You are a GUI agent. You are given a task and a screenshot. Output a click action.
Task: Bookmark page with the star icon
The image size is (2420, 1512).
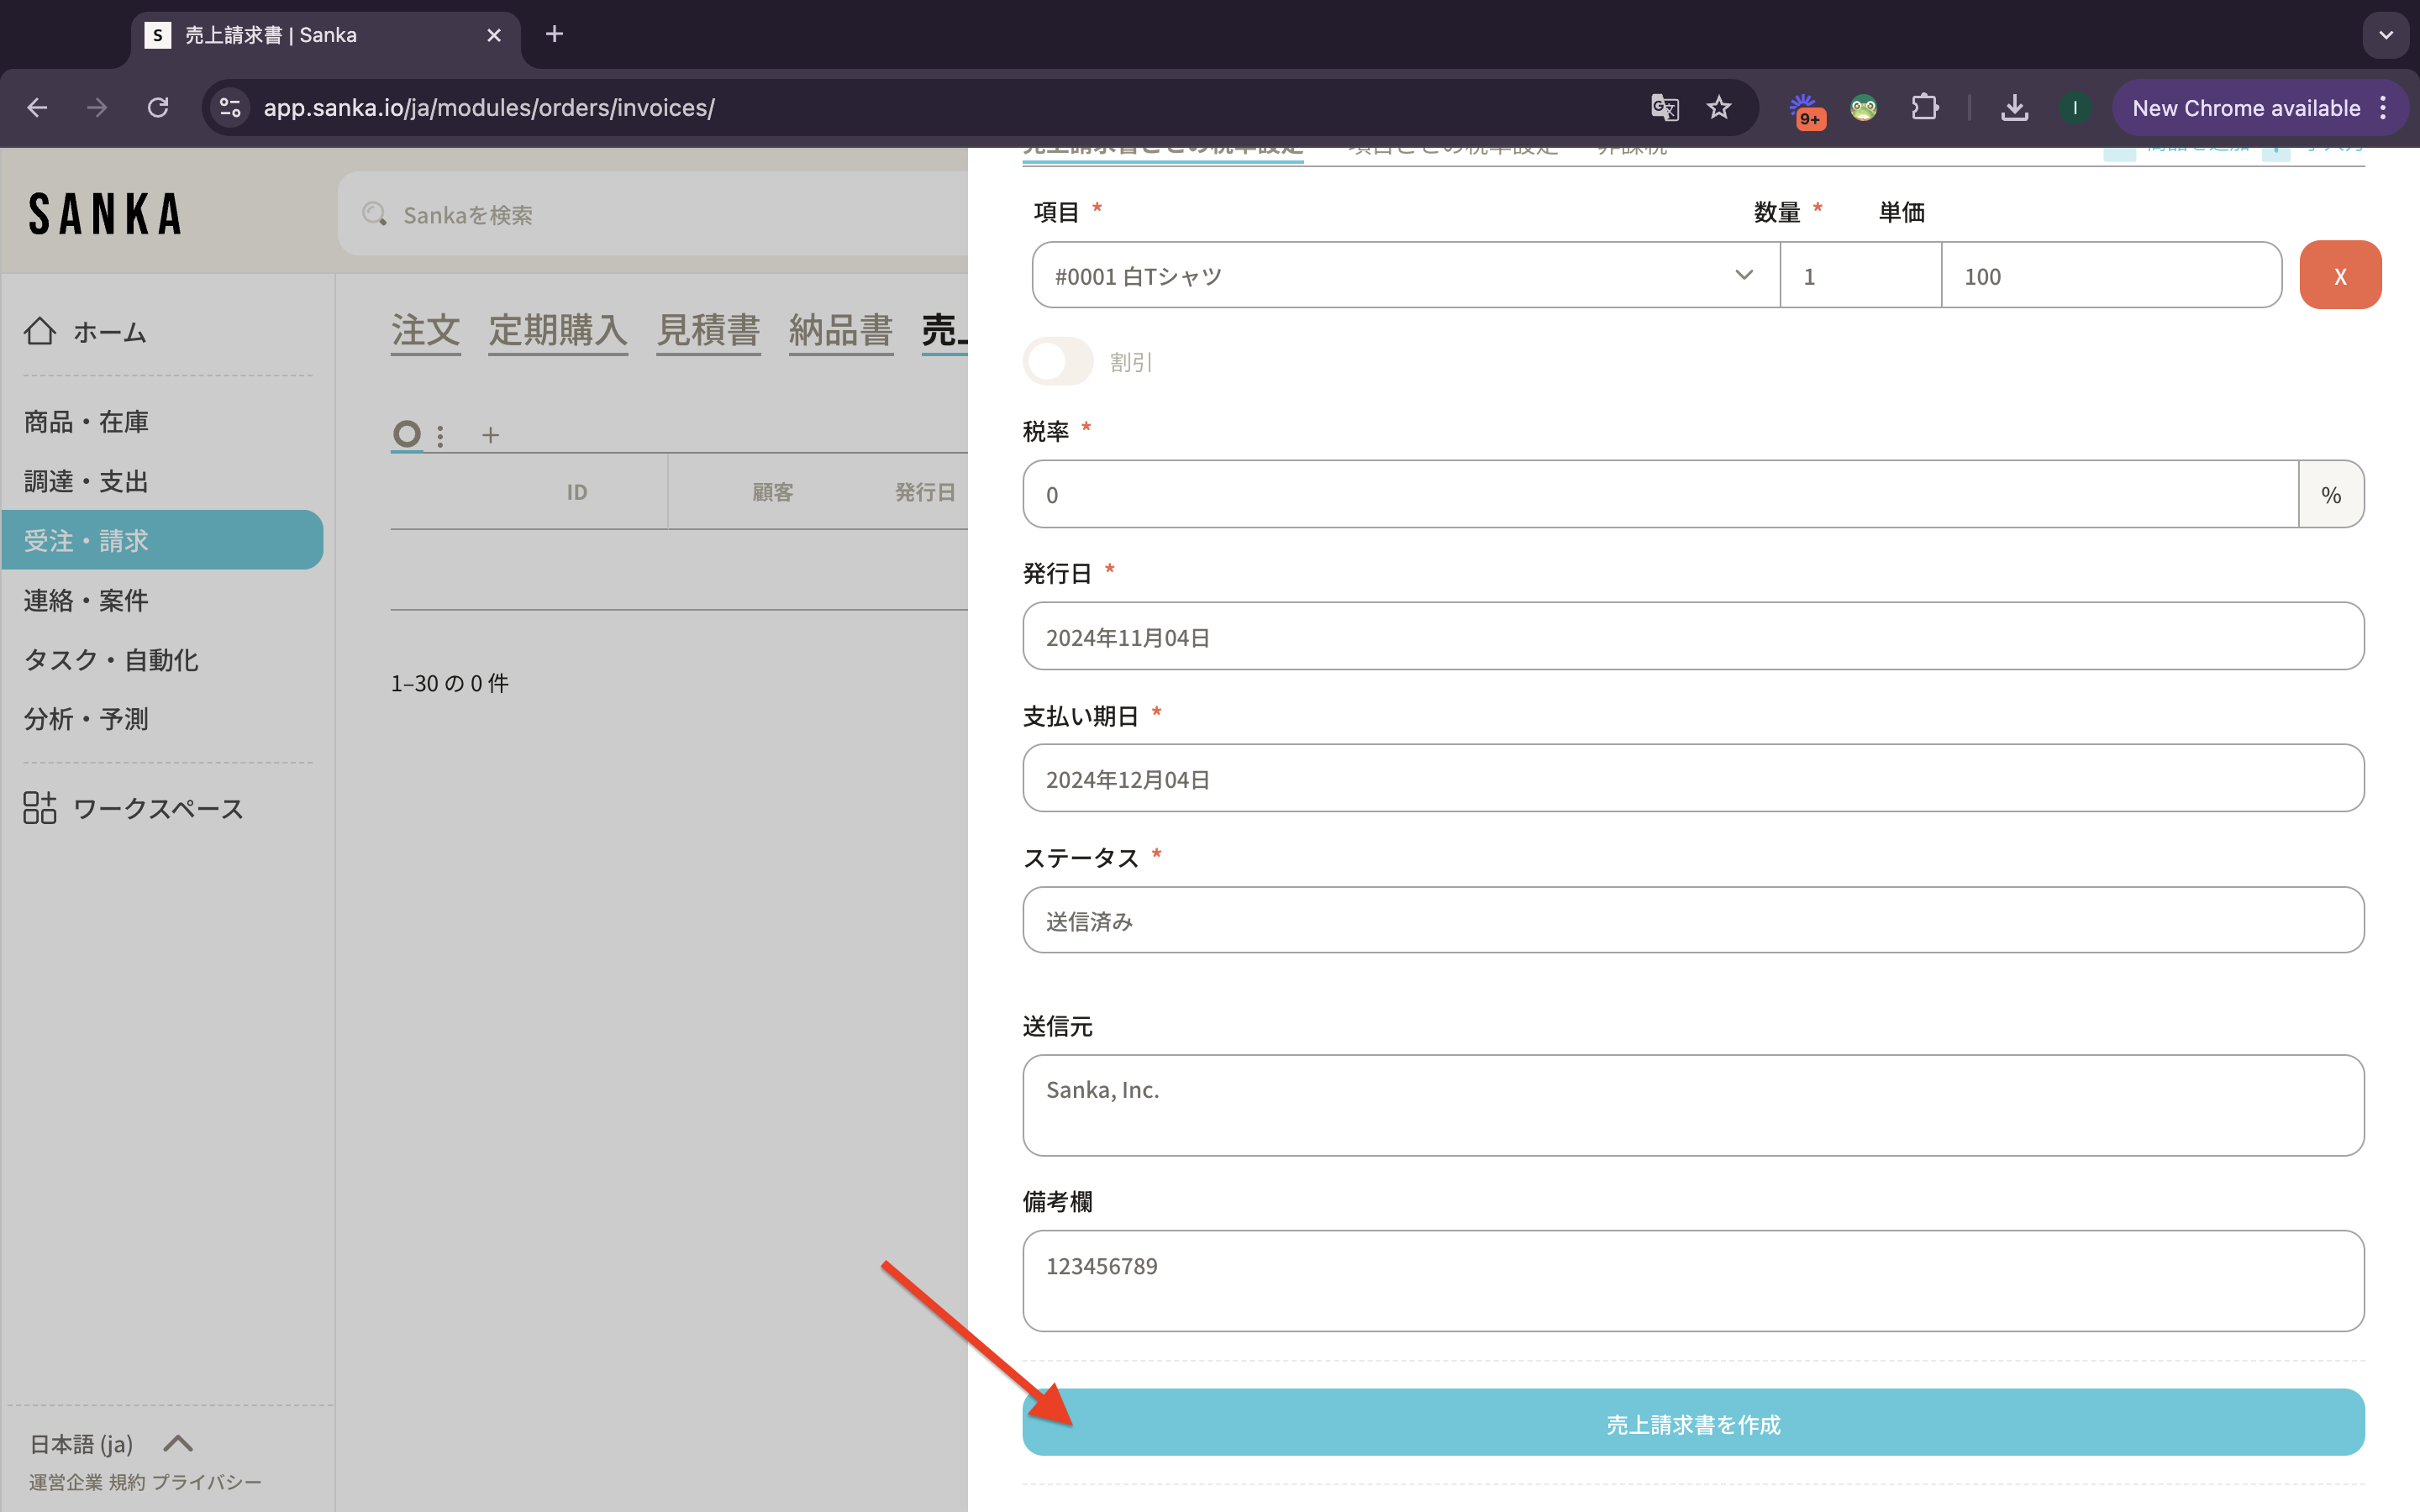click(x=1719, y=107)
